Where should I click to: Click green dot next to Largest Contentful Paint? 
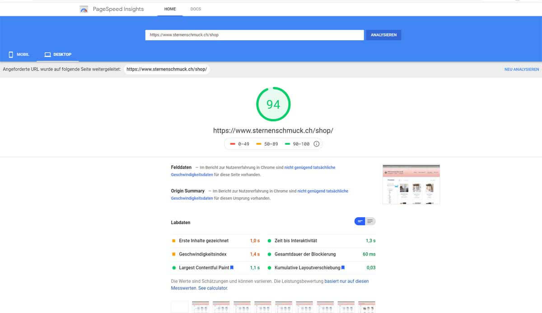(174, 268)
